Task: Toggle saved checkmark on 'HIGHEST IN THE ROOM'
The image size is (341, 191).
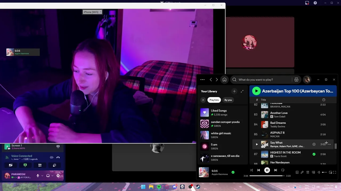Action: tap(314, 154)
